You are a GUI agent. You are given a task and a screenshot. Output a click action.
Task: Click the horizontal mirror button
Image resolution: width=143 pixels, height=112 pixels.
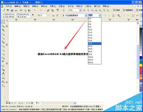click(x=53, y=15)
